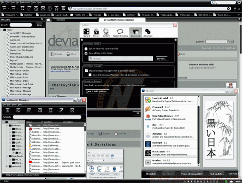Go to the Home page icon
The width and height of the screenshot is (242, 183).
(x=36, y=8)
